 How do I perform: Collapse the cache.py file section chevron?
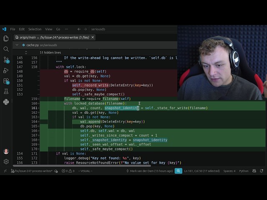[17, 45]
